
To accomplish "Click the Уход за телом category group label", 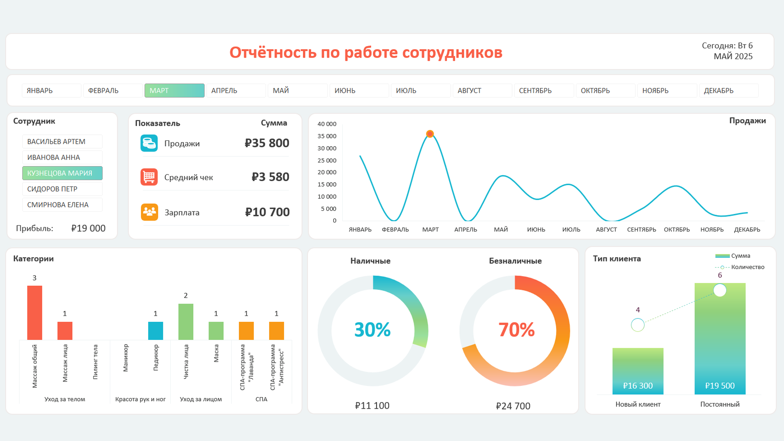I will (65, 399).
